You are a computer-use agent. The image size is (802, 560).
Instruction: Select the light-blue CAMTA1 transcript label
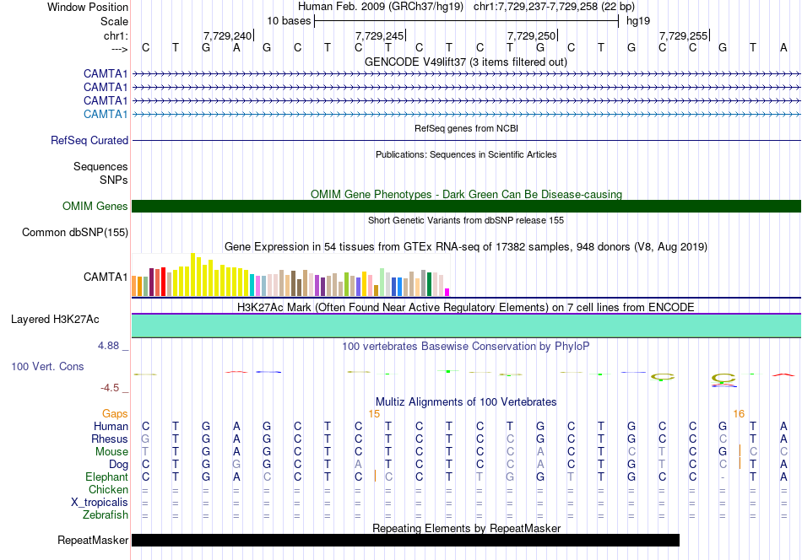pyautogui.click(x=106, y=114)
